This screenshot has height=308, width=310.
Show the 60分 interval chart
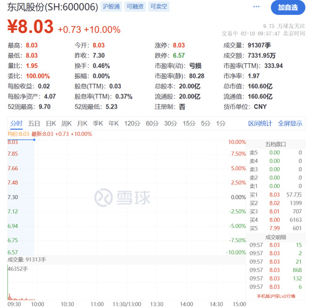152,124
